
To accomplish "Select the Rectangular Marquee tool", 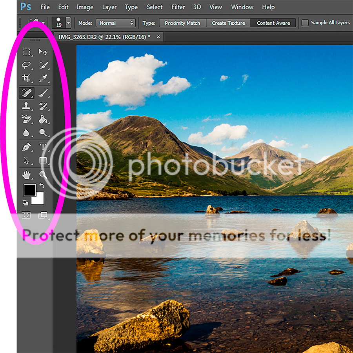I will click(x=26, y=52).
